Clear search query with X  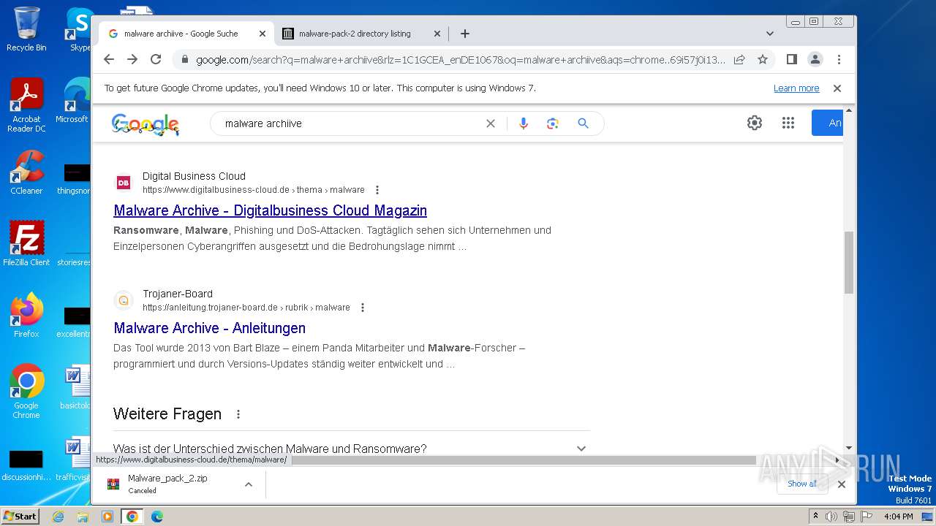point(491,123)
